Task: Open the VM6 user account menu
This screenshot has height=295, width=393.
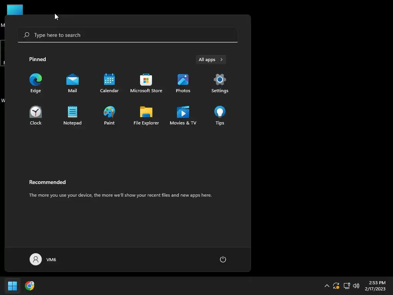Action: point(43,259)
